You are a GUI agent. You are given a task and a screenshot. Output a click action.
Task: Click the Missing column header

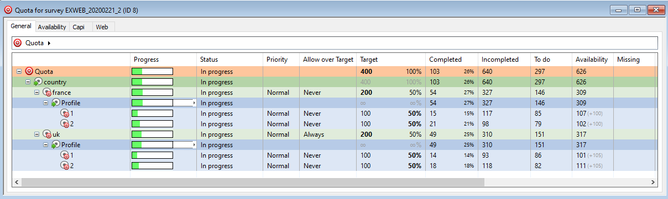tap(634, 60)
